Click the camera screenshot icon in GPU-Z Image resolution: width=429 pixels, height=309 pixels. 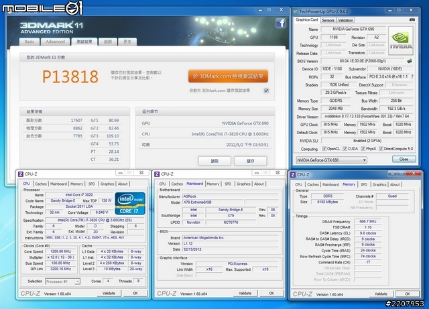[x=412, y=19]
